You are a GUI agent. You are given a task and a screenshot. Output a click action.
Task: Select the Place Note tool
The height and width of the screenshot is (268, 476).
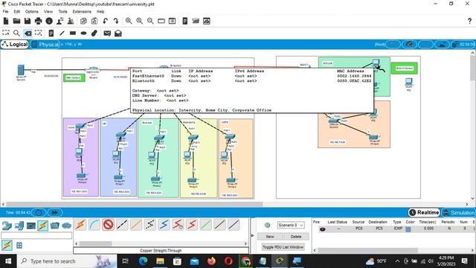(x=51, y=33)
